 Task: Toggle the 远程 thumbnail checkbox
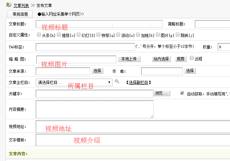(x=192, y=58)
